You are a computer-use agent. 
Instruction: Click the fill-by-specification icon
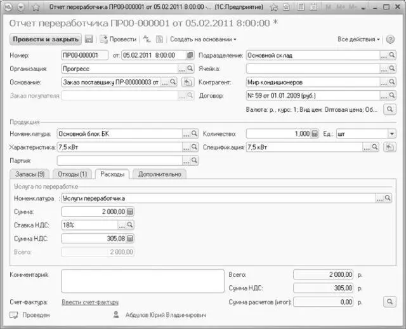point(390,147)
